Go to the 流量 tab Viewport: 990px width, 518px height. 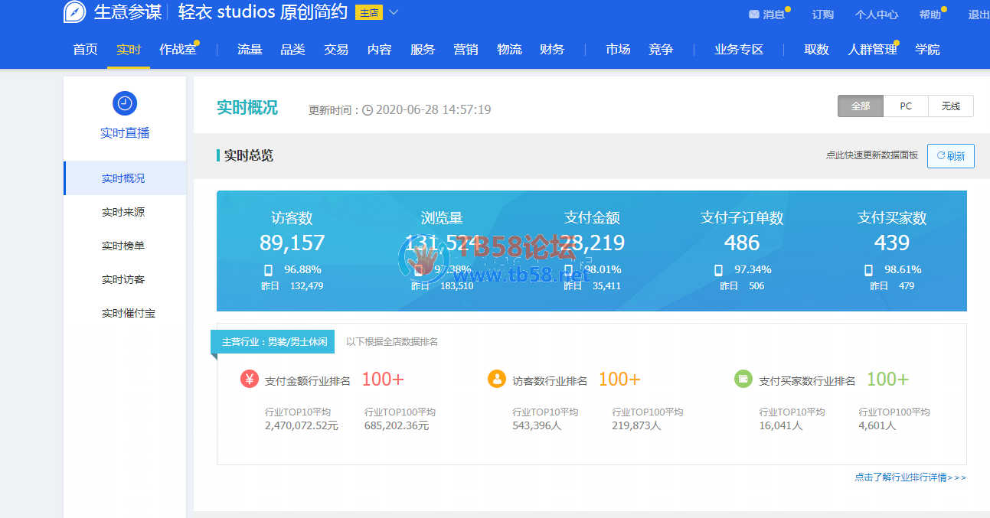250,50
